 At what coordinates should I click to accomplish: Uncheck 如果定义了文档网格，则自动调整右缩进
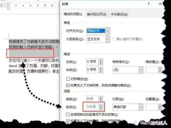pyautogui.click(x=68, y=85)
